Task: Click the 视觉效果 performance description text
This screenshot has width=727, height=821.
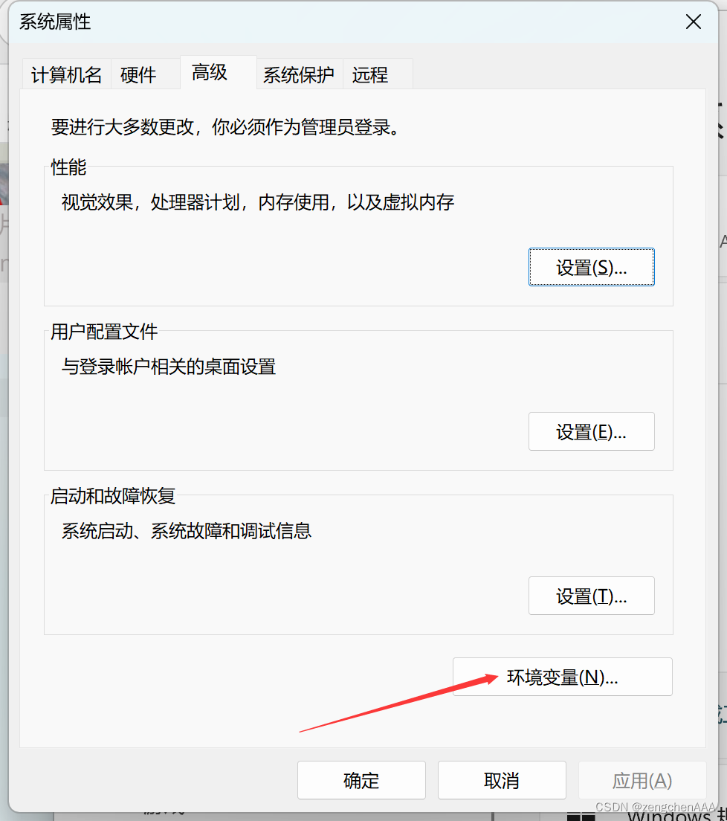Action: point(257,202)
